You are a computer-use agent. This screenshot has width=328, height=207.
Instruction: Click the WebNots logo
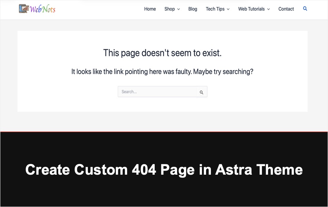37,9
